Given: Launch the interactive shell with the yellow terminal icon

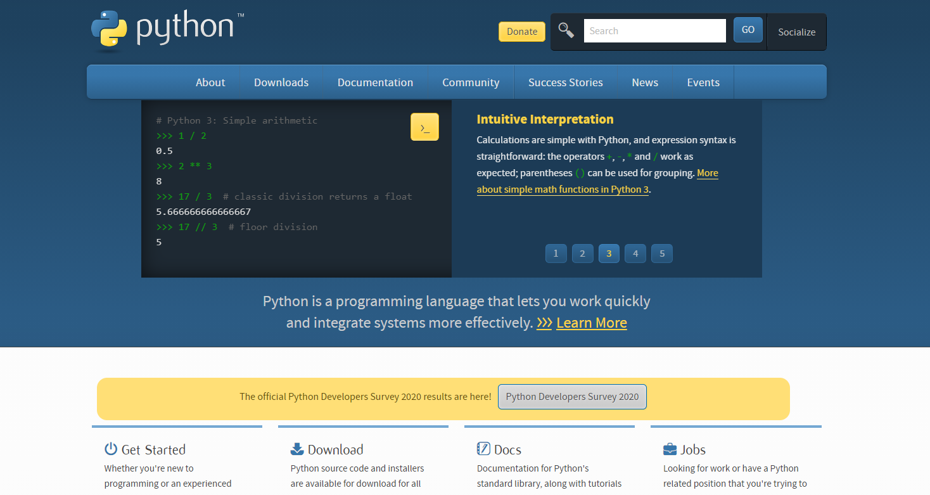Looking at the screenshot, I should tap(424, 127).
